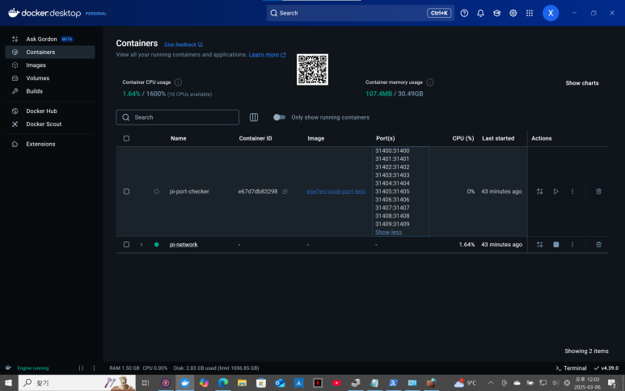Ask Gordon about pi-network stack
Image resolution: width=625 pixels, height=391 pixels.
(x=540, y=245)
